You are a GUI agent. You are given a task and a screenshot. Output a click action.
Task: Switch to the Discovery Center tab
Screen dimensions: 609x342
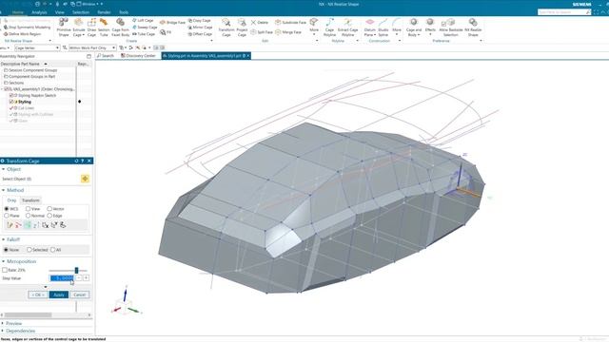138,56
